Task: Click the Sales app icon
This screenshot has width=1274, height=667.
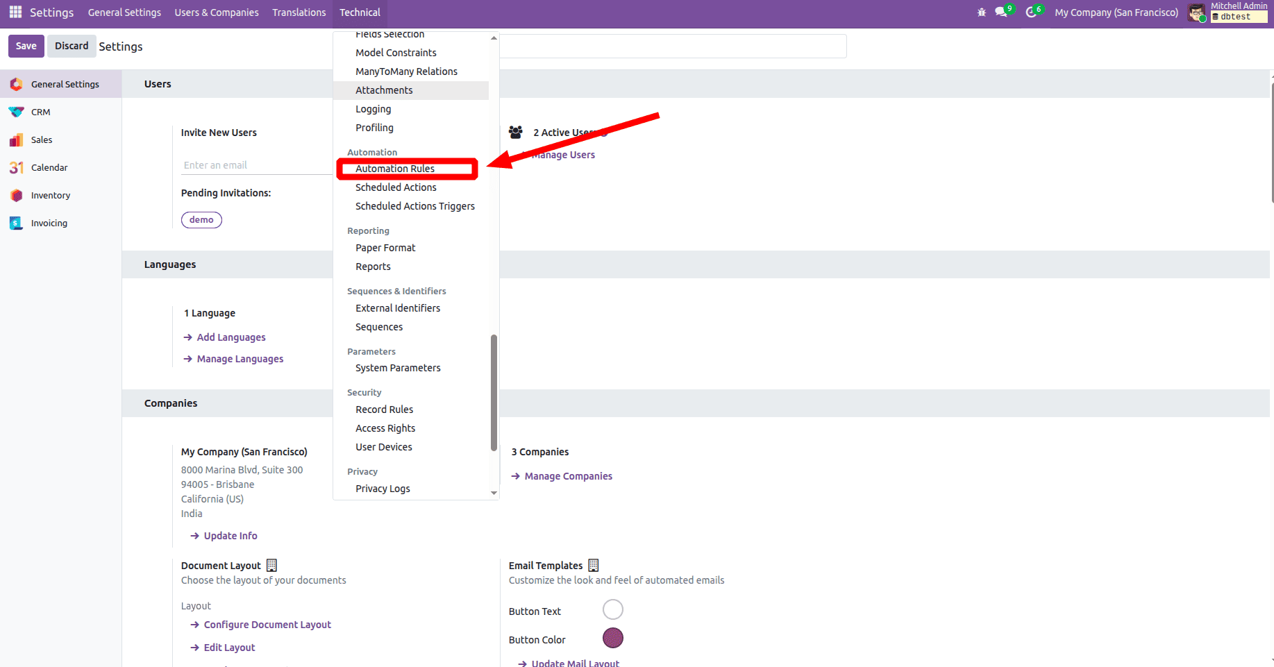Action: 17,140
